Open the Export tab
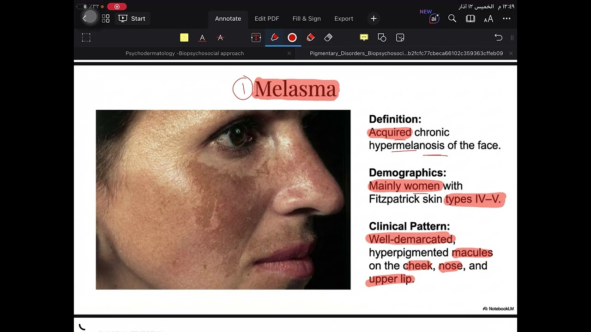591x332 pixels. tap(344, 18)
